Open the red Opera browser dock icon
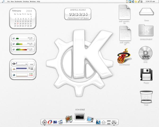 click(x=50, y=122)
